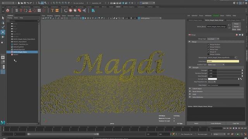The height and width of the screenshot is (139, 248).
Task: Click the new scene file icon
Action: (x=19, y=3)
